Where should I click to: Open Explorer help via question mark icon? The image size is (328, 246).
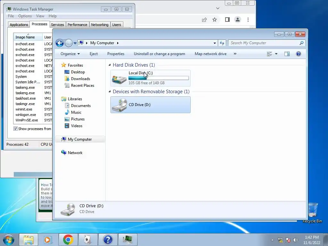click(299, 54)
